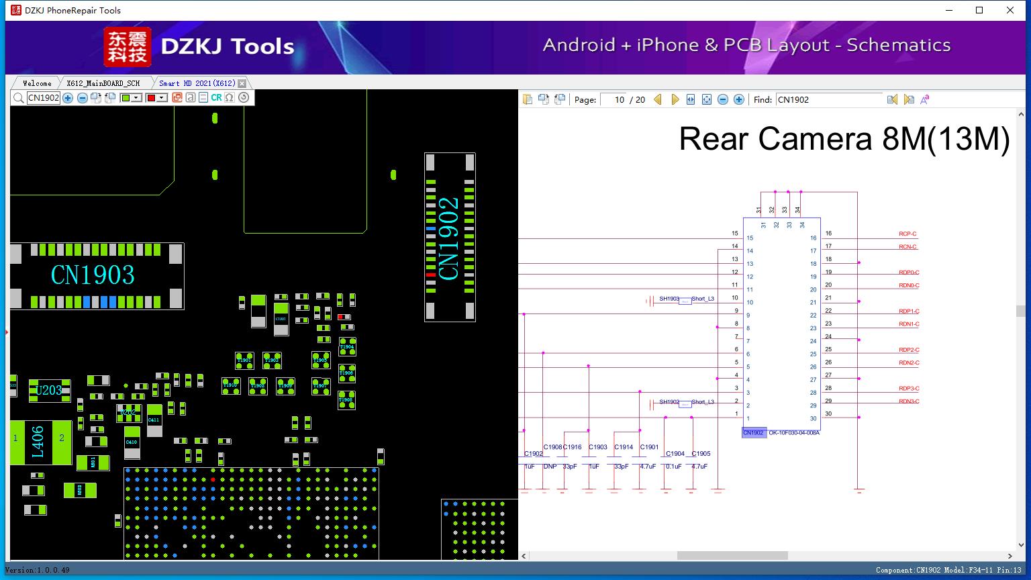Fit whole schematic page in view

point(707,99)
